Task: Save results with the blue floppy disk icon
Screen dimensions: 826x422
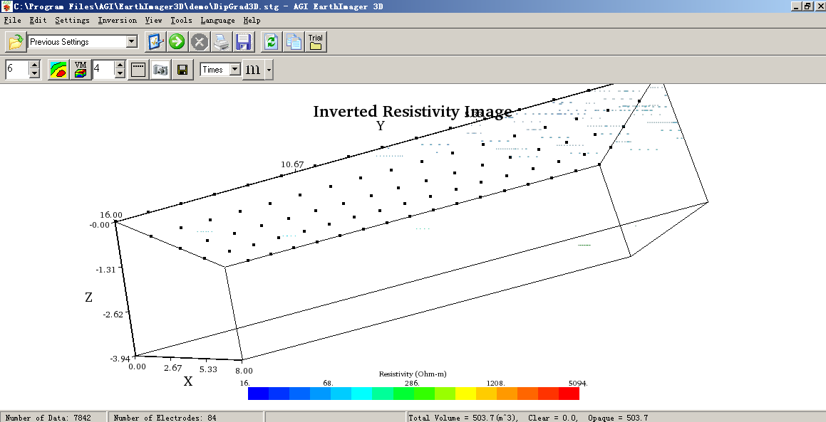Action: pos(243,41)
